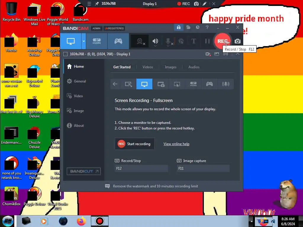Image resolution: width=303 pixels, height=227 pixels.
Task: Select around mouse recording mode icon
Action: [x=177, y=84]
